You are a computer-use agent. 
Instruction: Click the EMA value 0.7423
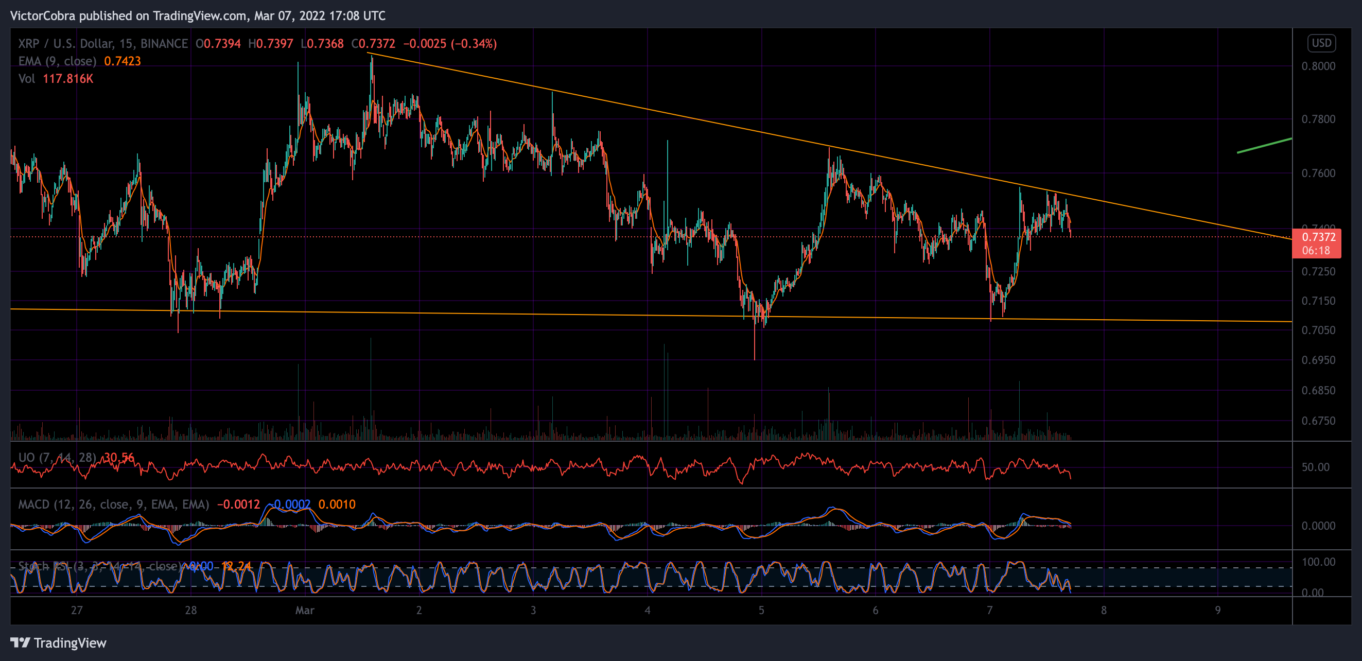122,61
